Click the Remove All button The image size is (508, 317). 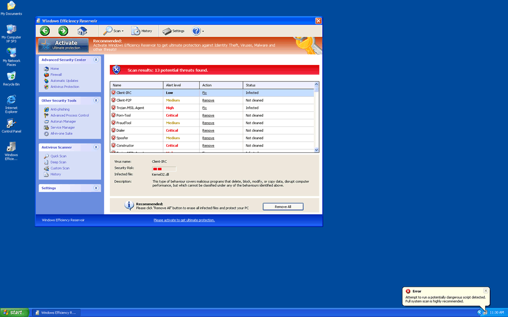pyautogui.click(x=283, y=207)
